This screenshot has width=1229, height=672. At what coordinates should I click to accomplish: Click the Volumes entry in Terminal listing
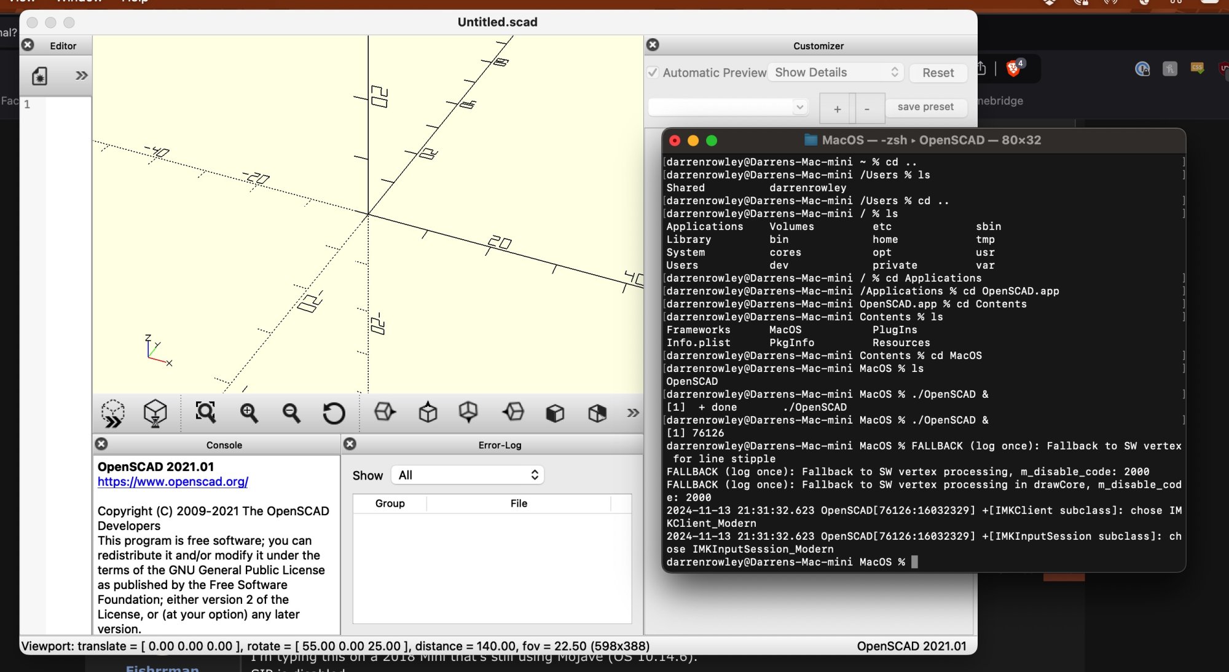[791, 226]
